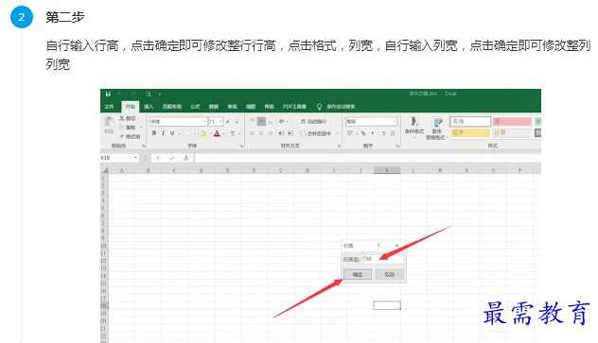Select the Format Painter (格式刷) brush
This screenshot has width=598, height=343.
pyautogui.click(x=130, y=136)
